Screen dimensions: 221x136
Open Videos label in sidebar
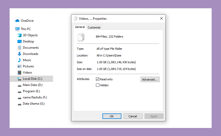click(x=28, y=73)
